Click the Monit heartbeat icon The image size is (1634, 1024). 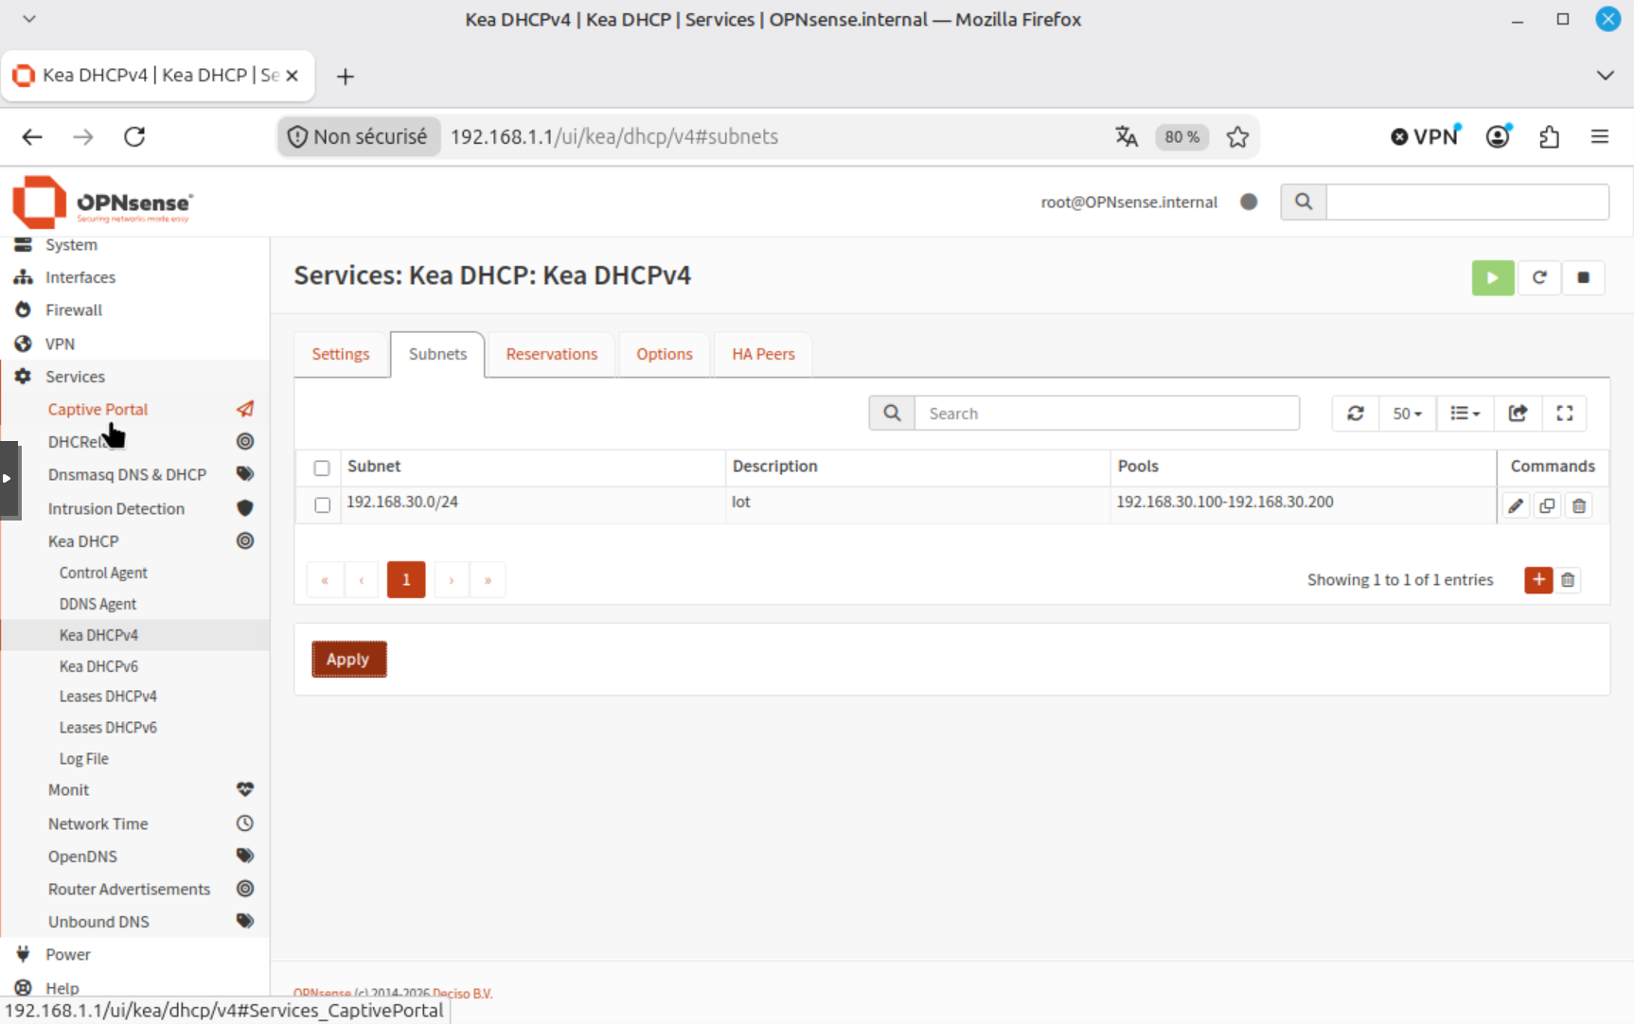click(245, 789)
